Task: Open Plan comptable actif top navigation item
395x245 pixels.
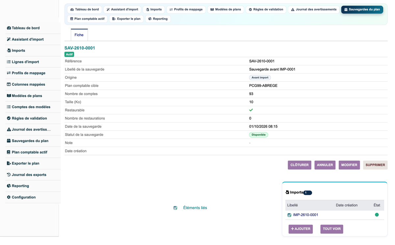Action: (87, 19)
